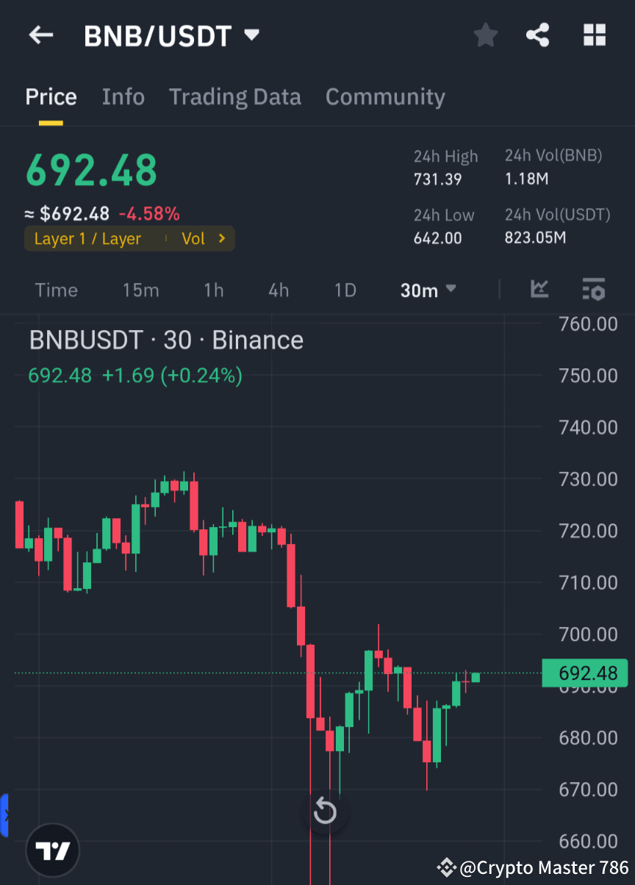Switch to the Trading Data tab
The height and width of the screenshot is (885, 635).
pyautogui.click(x=235, y=96)
